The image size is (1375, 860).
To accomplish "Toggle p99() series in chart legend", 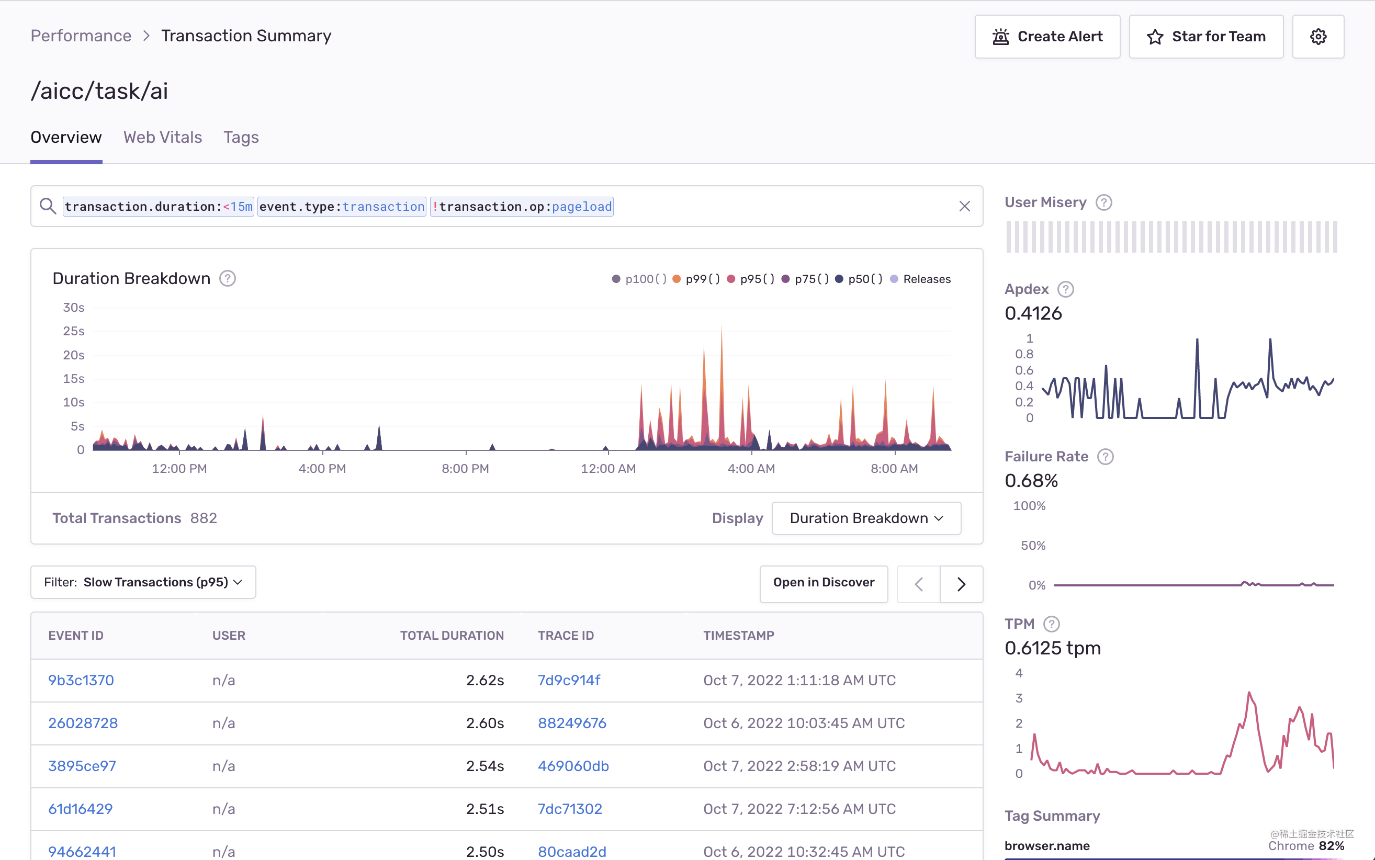I will 696,279.
